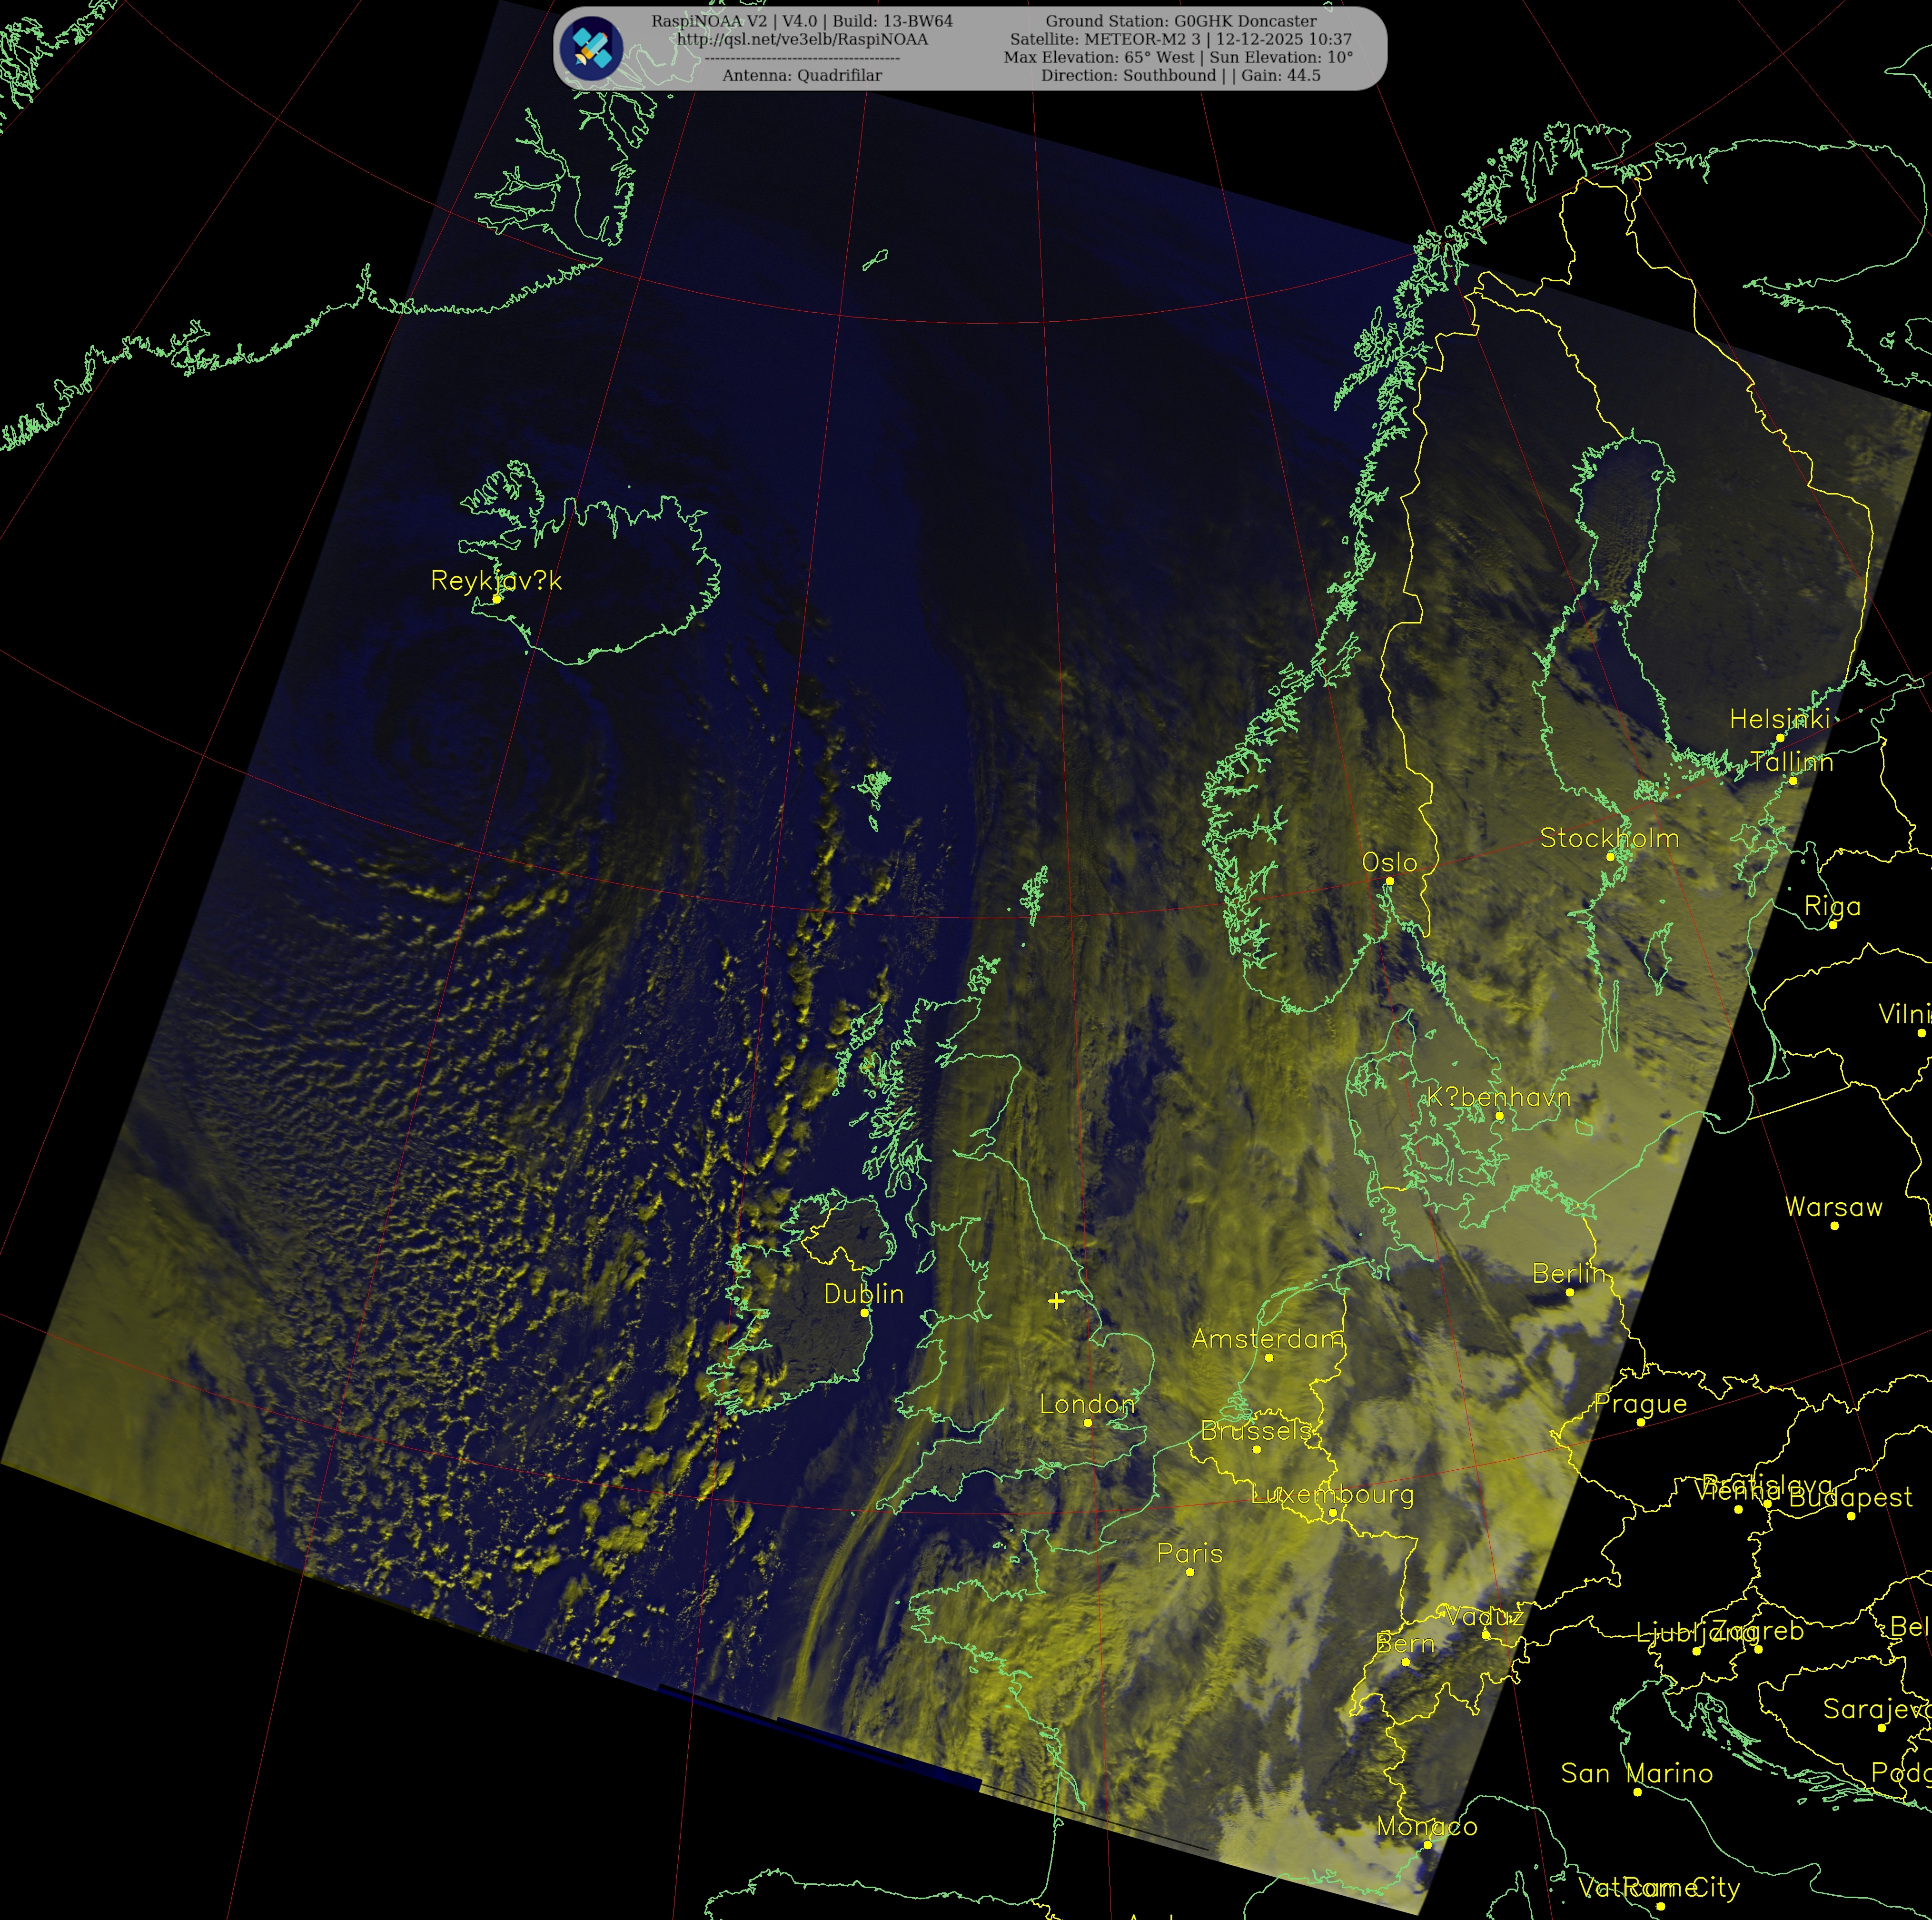The image size is (1932, 1920).
Task: Select the Luxembourg city label
Action: 1332,1494
